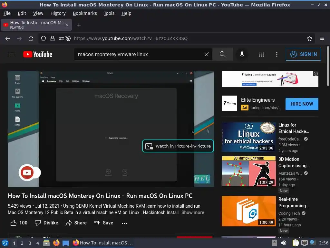Image resolution: width=330 pixels, height=248 pixels.
Task: Open YouTube settings three-dot menu
Action: click(277, 54)
